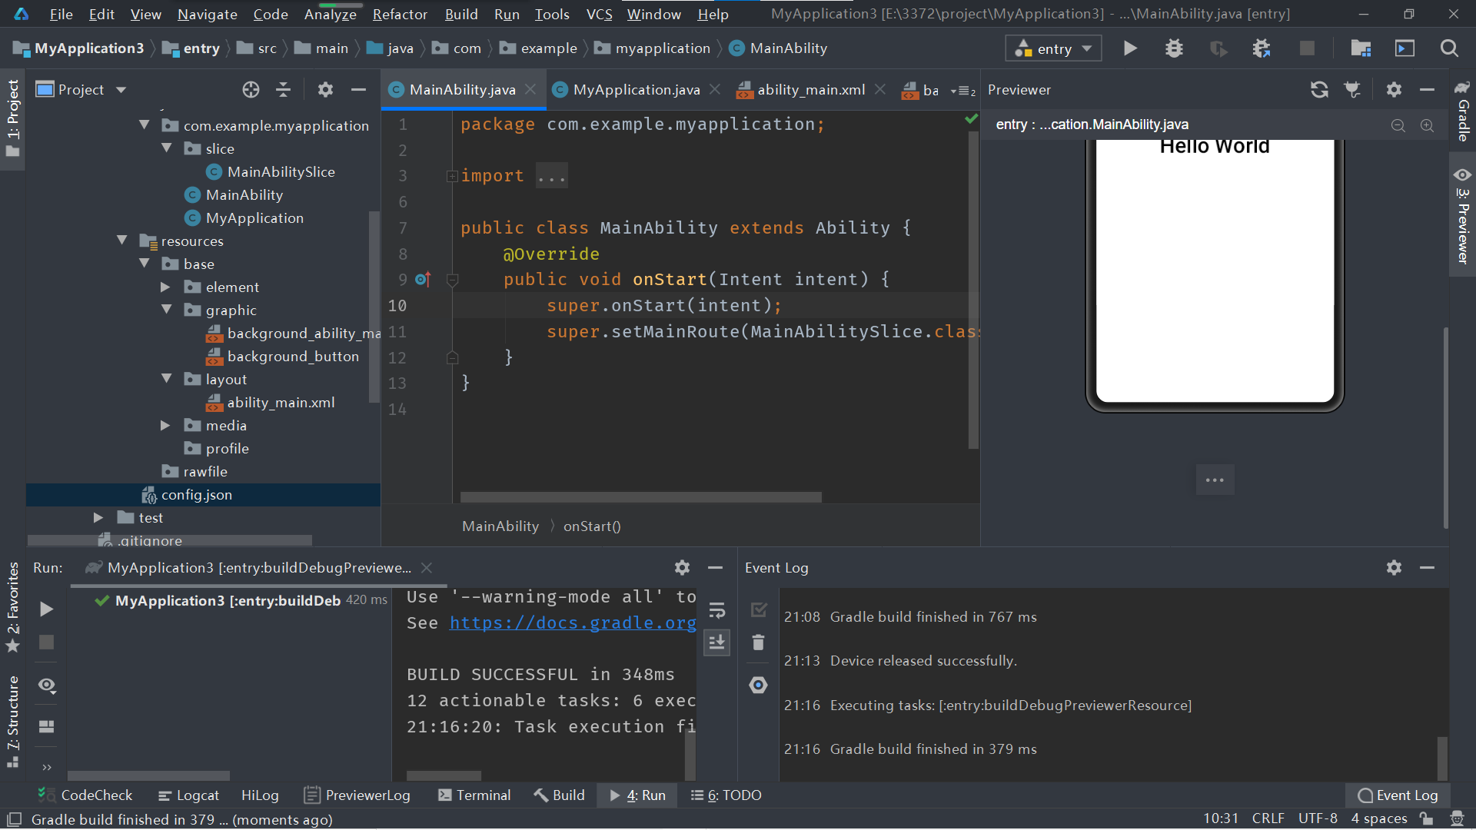Zoom in the Previewer display
1476x830 pixels.
coord(1428,125)
